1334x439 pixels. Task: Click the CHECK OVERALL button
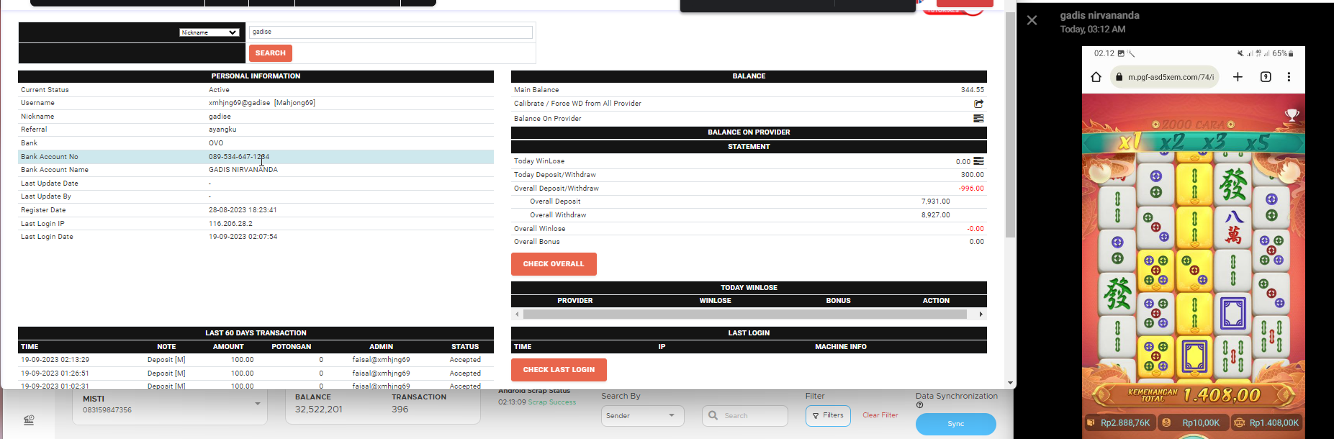pyautogui.click(x=554, y=264)
